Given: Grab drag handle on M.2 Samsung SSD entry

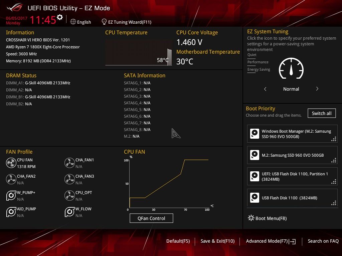Looking at the screenshot, I should [x=334, y=160].
